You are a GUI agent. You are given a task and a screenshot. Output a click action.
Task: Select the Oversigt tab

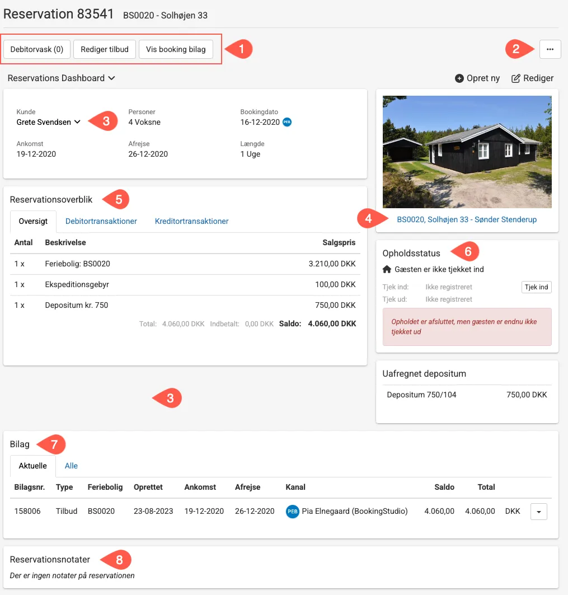(33, 221)
